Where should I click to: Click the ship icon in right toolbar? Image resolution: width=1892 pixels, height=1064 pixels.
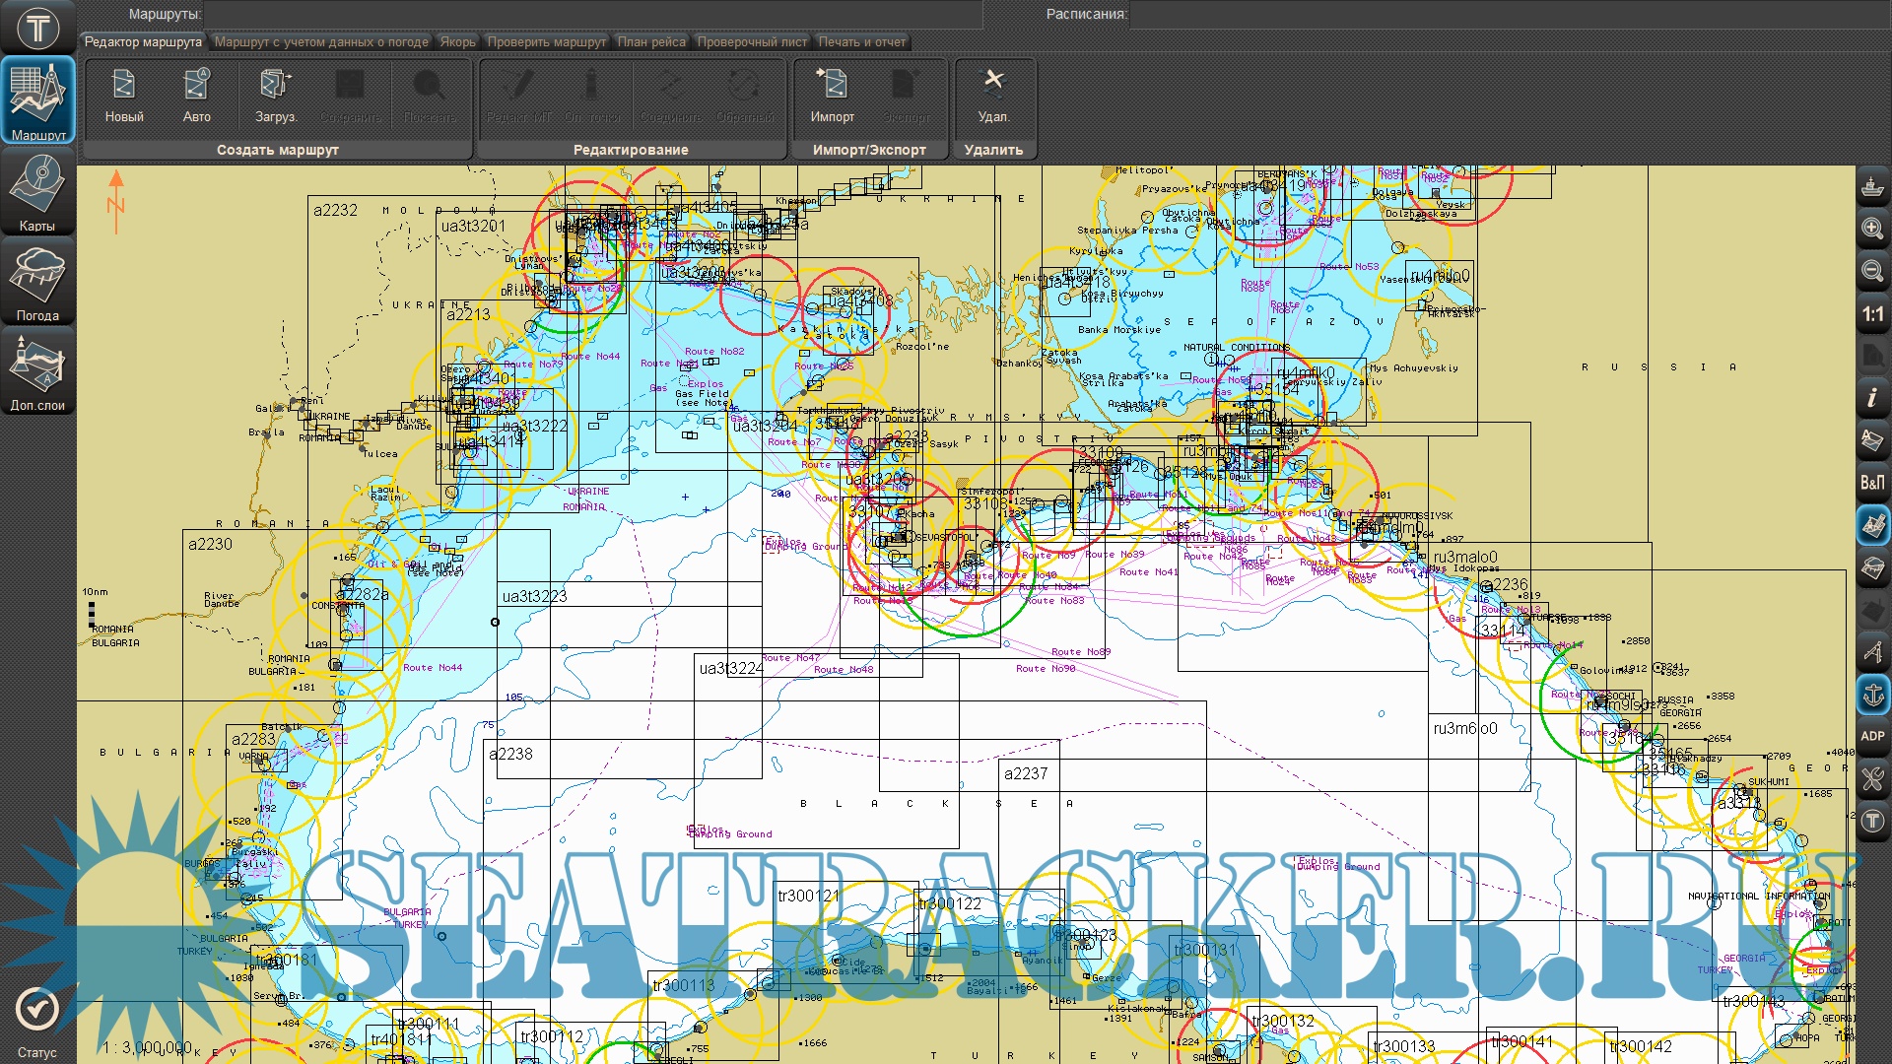1872,186
